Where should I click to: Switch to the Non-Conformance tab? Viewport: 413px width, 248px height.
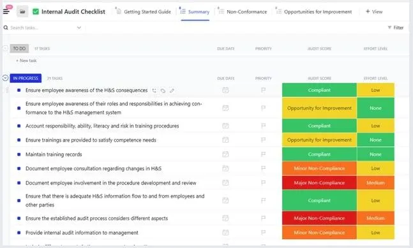(243, 11)
